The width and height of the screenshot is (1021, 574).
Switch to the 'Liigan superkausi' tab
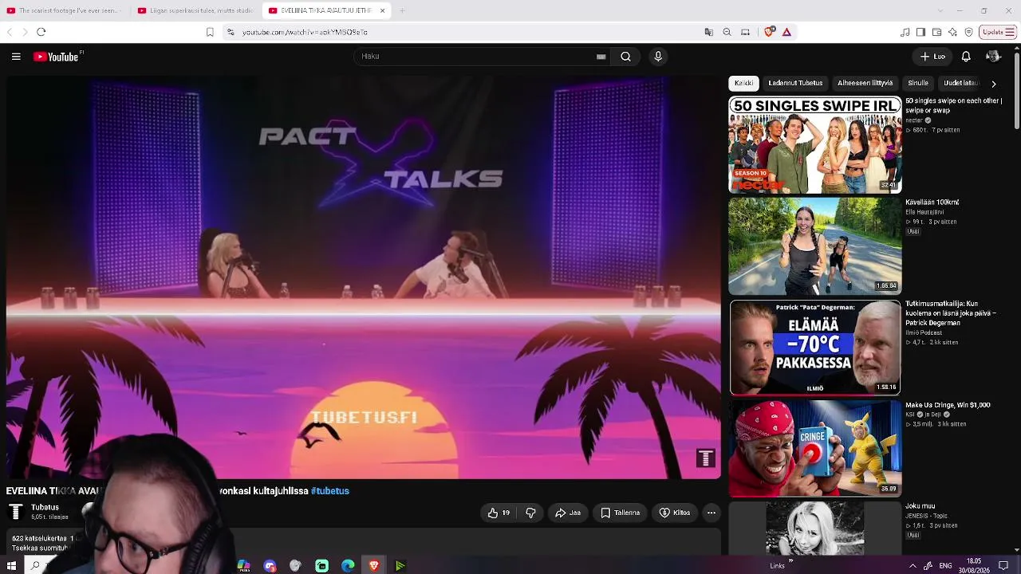(195, 10)
